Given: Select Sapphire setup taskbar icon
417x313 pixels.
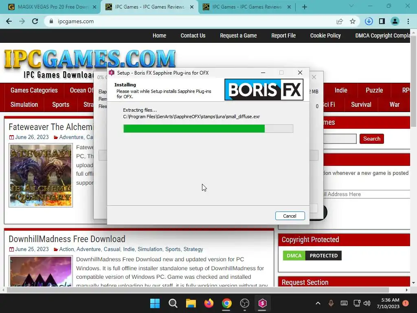Looking at the screenshot, I should pos(263,303).
